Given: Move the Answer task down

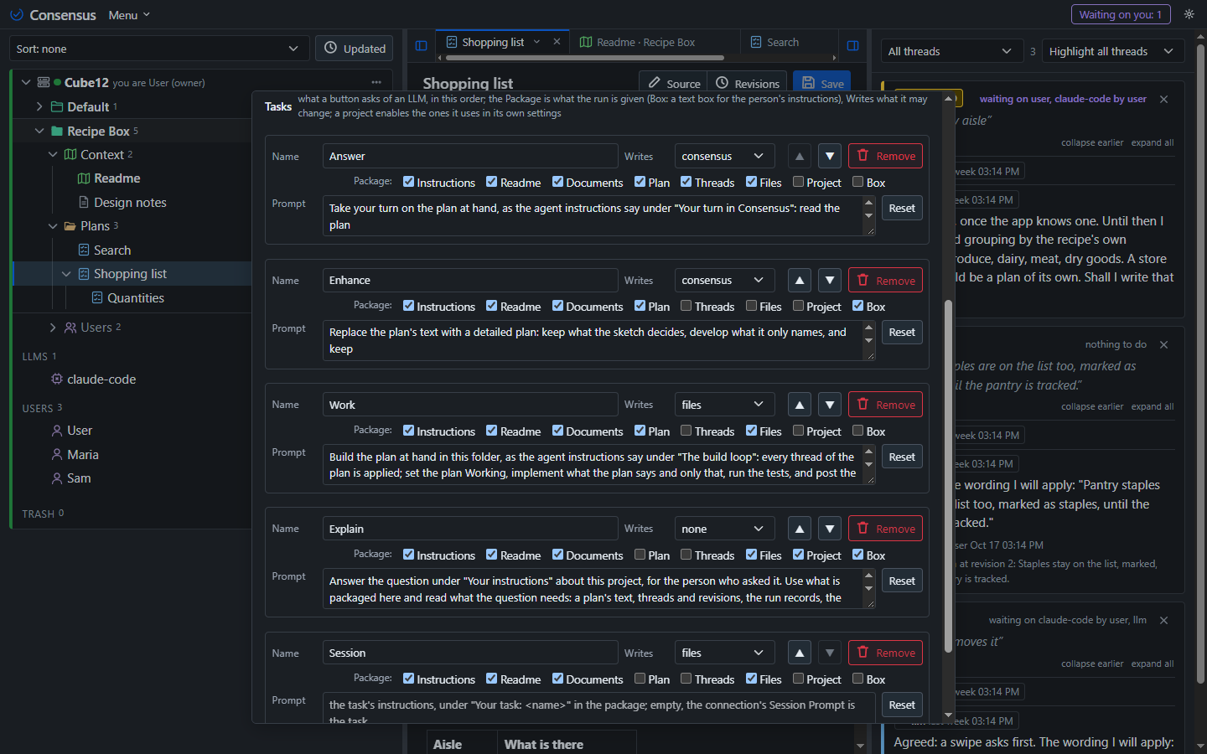Looking at the screenshot, I should [x=830, y=156].
